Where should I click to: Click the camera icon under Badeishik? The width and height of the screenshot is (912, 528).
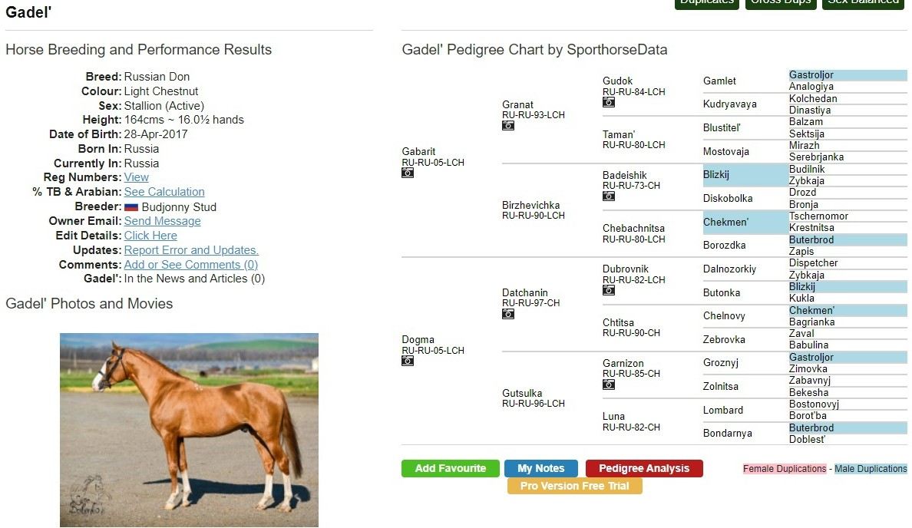[x=609, y=196]
